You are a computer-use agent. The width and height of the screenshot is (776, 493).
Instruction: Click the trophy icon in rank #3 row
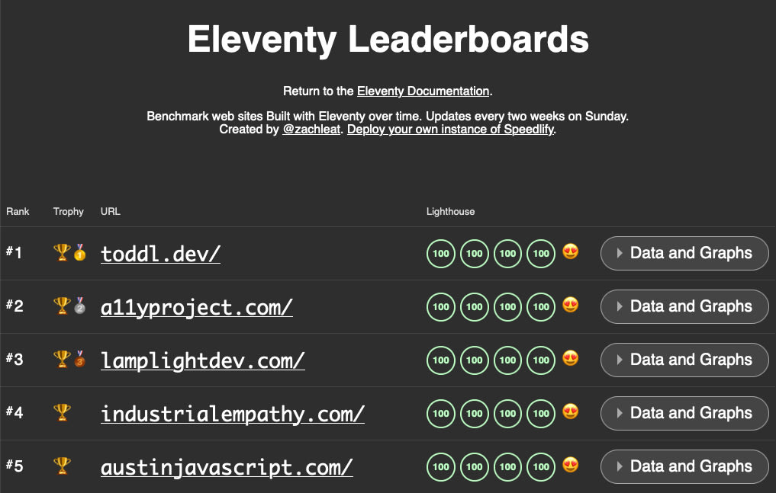62,359
